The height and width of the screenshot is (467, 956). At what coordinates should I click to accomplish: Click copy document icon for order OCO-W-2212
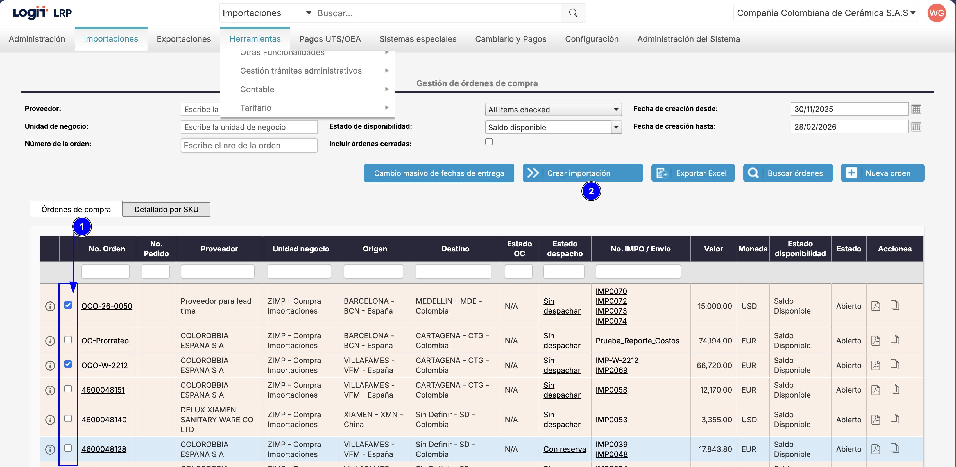[895, 364]
